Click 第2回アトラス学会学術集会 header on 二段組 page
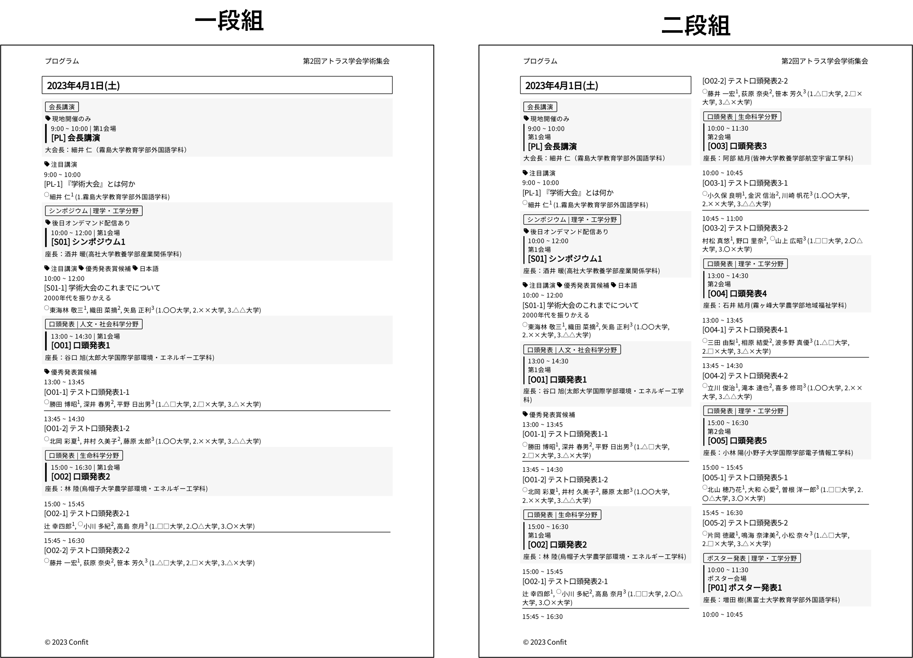913x658 pixels. point(824,61)
